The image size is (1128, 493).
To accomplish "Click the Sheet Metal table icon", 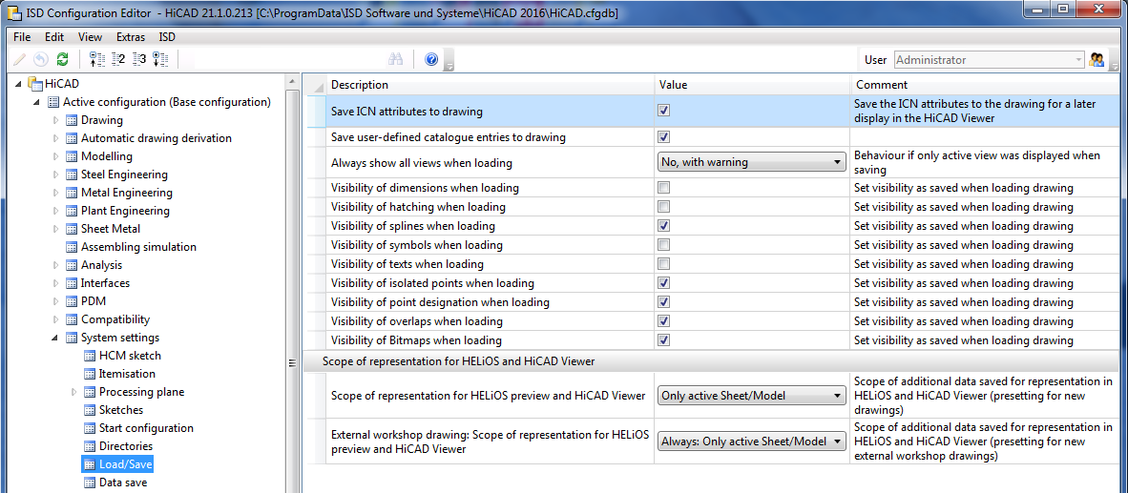I will pyautogui.click(x=72, y=229).
